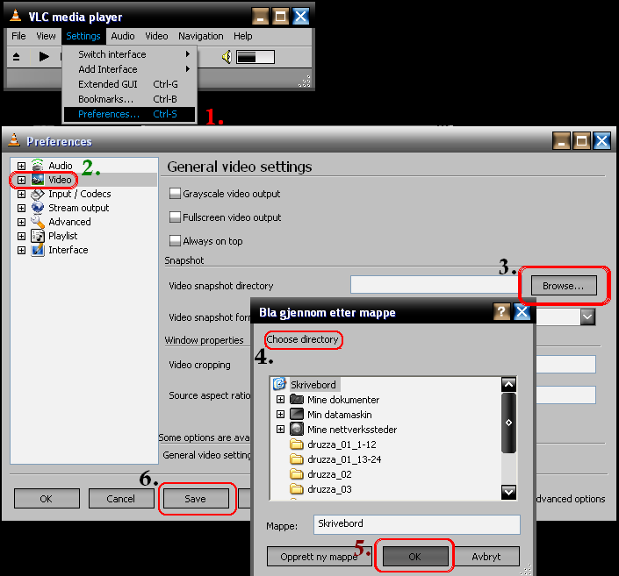Open the Playlist preferences category
619x576 pixels.
point(62,236)
